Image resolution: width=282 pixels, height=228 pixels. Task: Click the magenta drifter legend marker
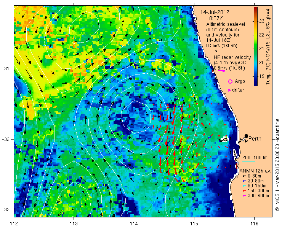click(x=229, y=90)
